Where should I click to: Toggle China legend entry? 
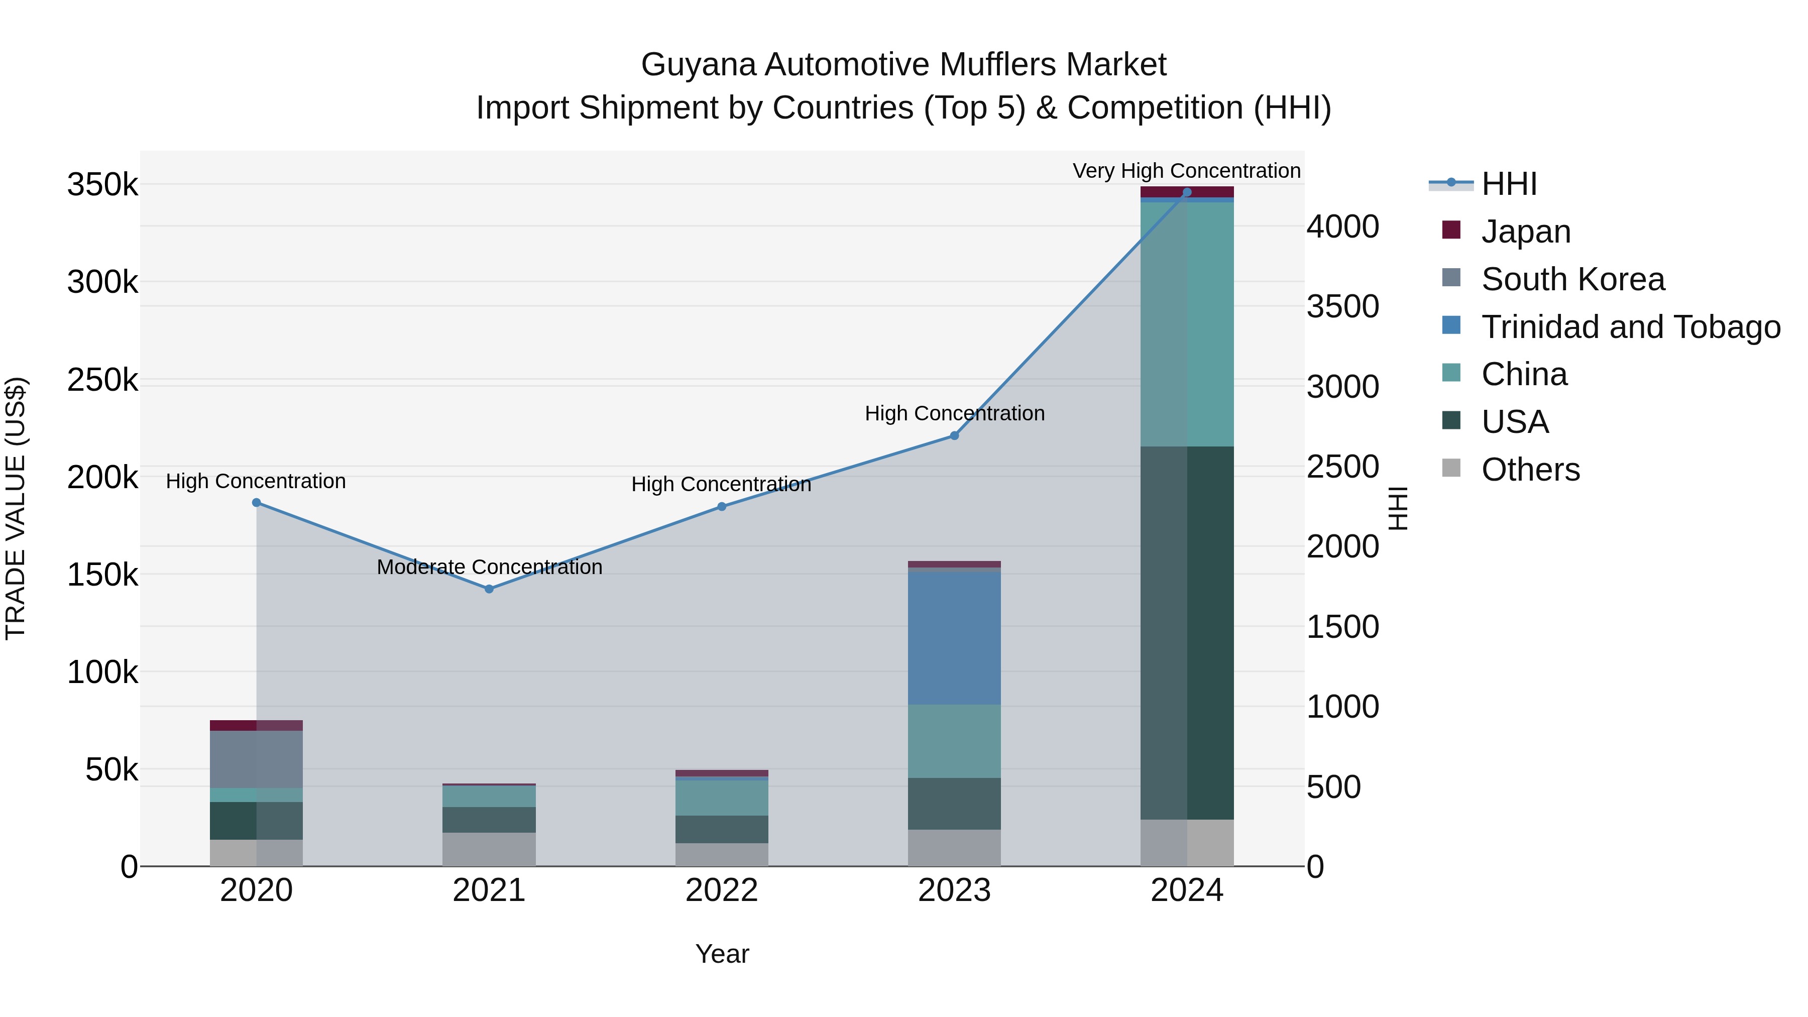tap(1504, 374)
